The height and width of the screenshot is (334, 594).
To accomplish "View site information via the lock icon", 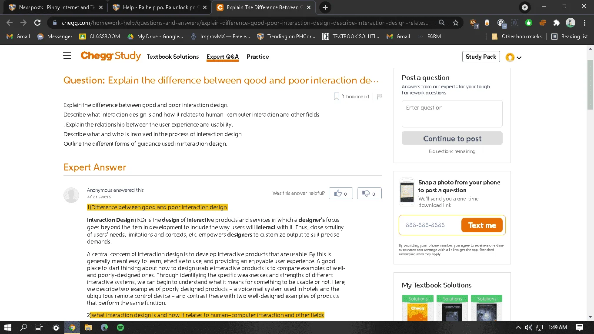I will pos(54,23).
